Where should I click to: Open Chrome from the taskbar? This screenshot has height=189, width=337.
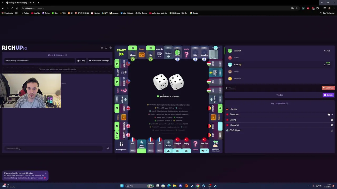click(x=198, y=186)
